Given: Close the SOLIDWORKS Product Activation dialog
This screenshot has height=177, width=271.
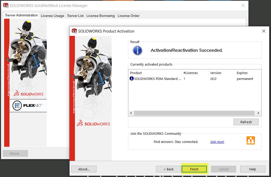Looking at the screenshot, I should coord(264,31).
